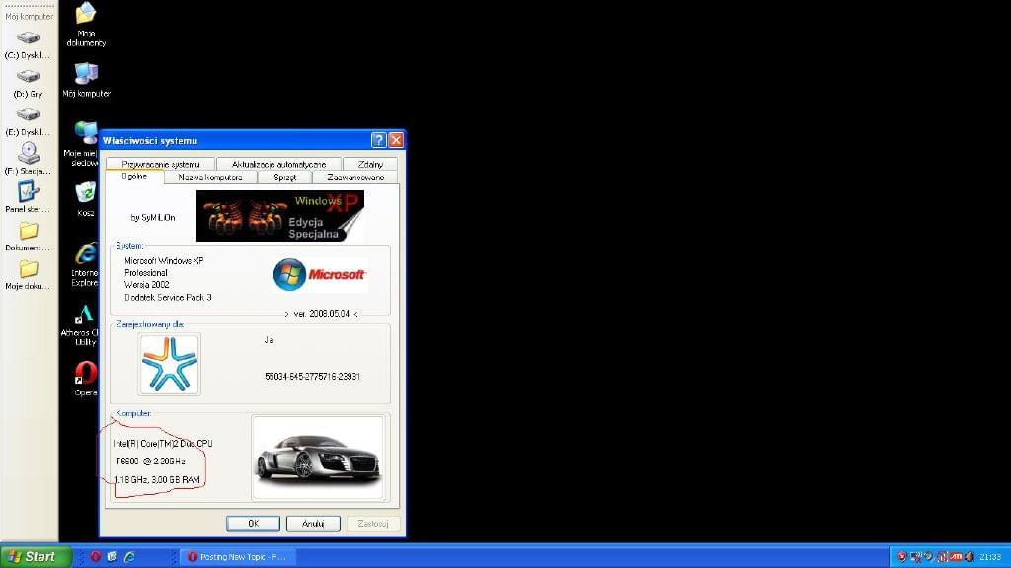Open the (E:) drive in side toolbar
The image size is (1011, 568).
[28, 122]
